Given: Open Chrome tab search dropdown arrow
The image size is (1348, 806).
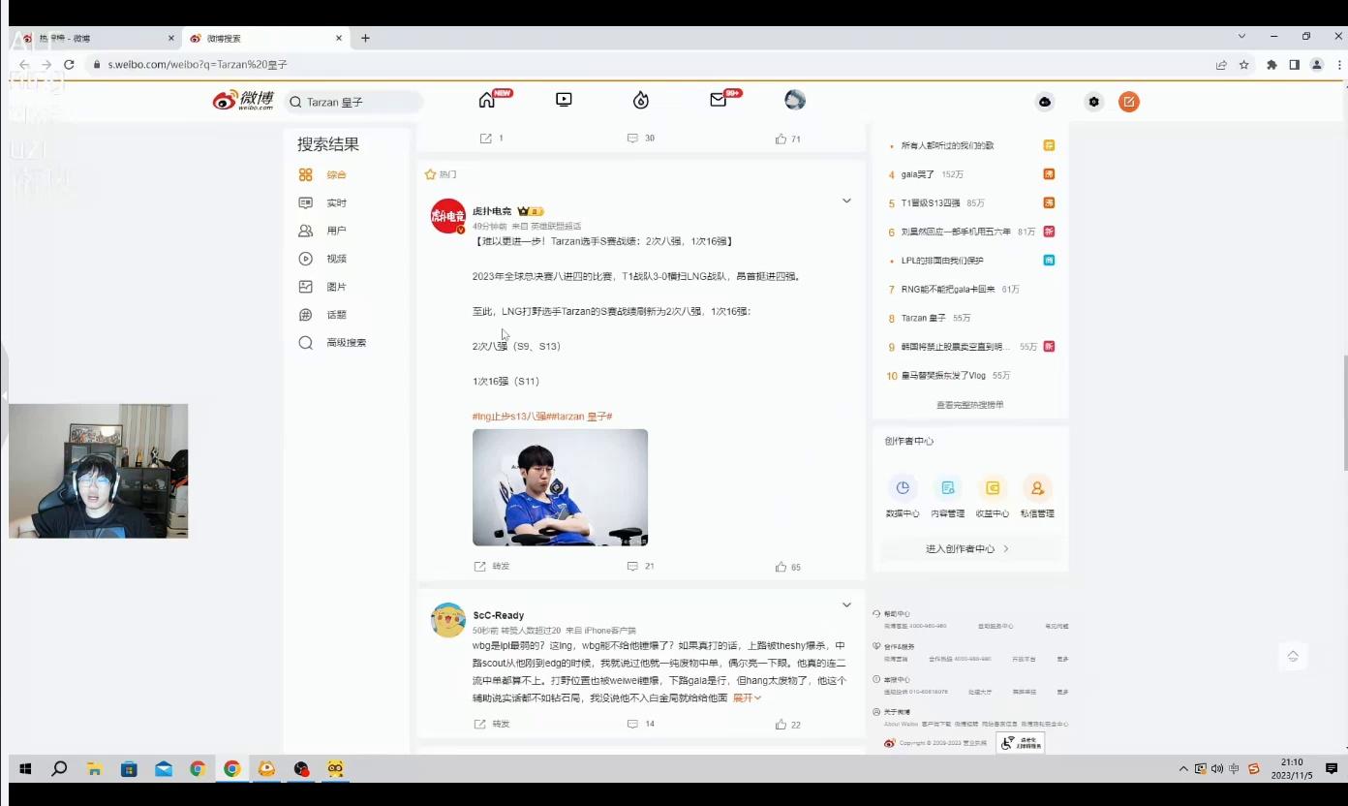Looking at the screenshot, I should point(1241,37).
